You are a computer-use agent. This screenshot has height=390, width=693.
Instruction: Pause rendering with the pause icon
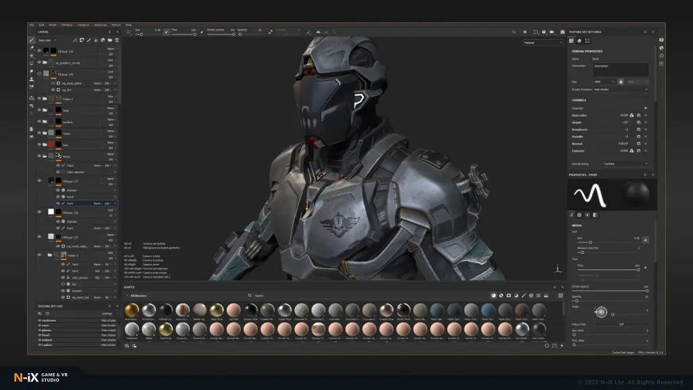pyautogui.click(x=524, y=31)
